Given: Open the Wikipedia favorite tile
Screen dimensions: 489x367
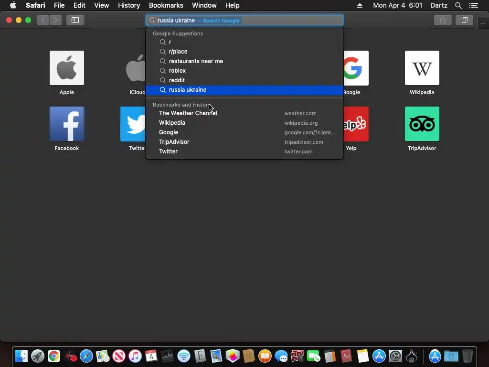Looking at the screenshot, I should click(422, 68).
